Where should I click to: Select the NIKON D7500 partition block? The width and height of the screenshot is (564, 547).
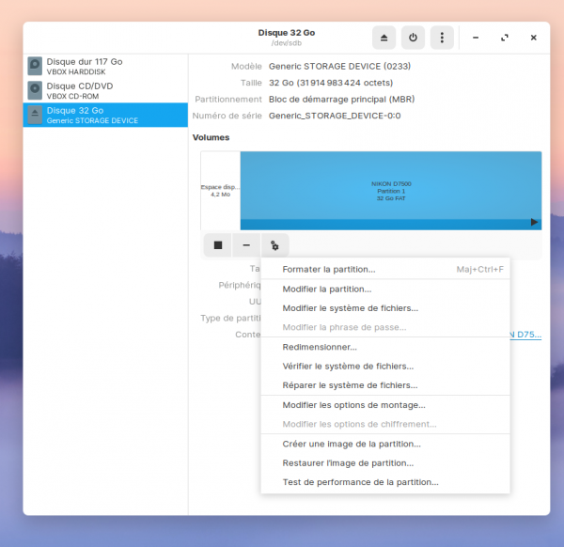tap(390, 188)
